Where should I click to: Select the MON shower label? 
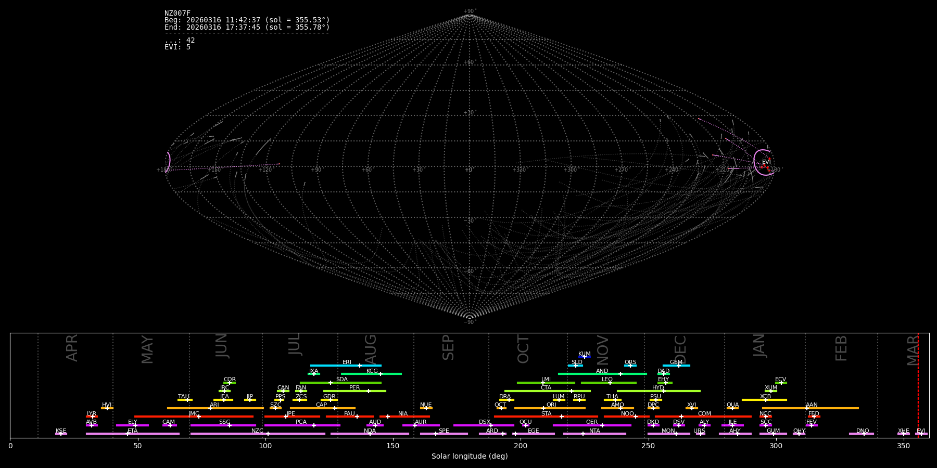(x=668, y=431)
